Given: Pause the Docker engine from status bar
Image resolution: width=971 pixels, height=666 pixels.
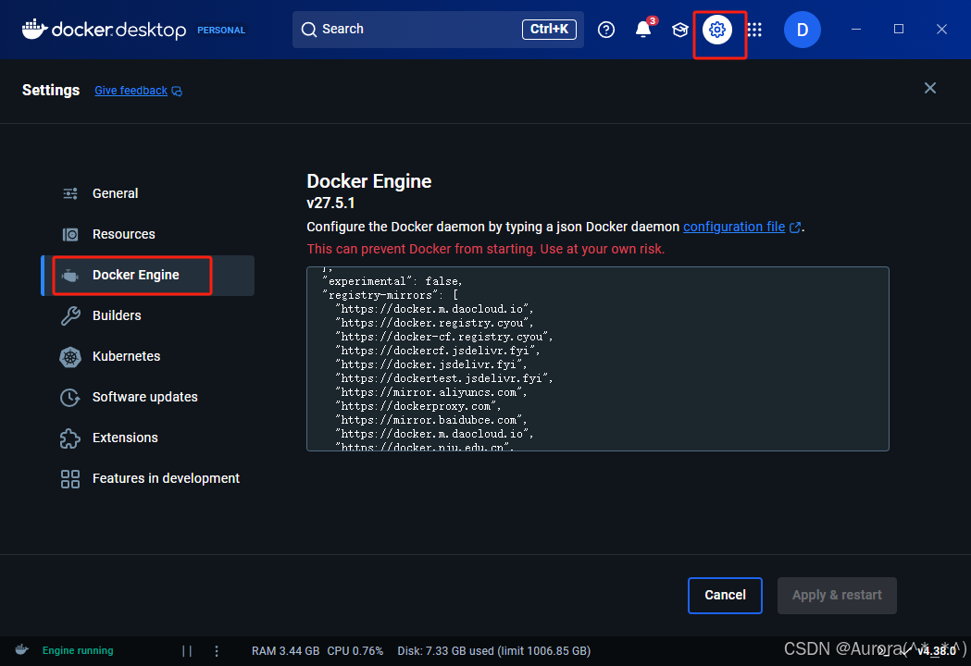Looking at the screenshot, I should [187, 650].
